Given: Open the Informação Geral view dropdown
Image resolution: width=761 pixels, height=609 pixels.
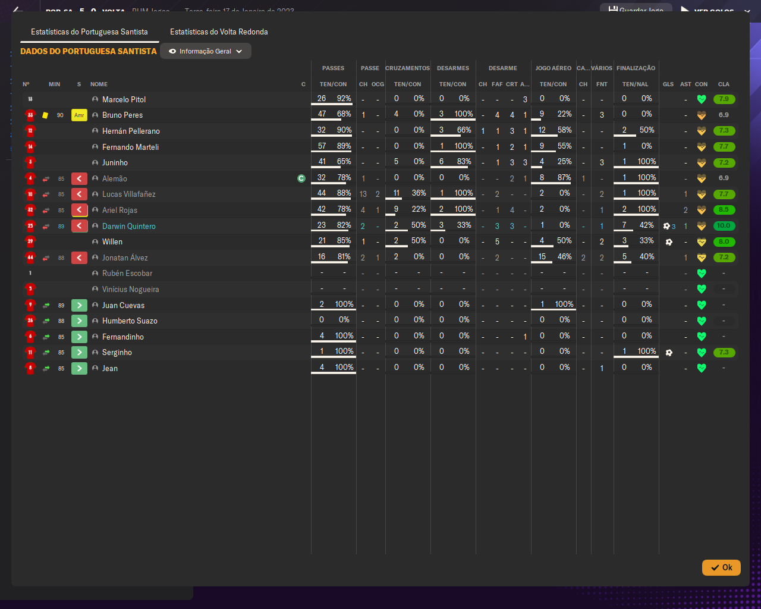Looking at the screenshot, I should point(206,51).
